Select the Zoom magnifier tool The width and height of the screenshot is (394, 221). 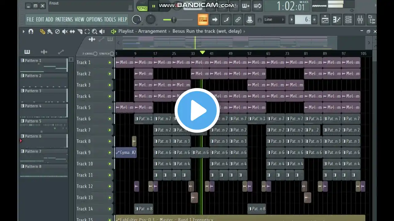click(94, 31)
